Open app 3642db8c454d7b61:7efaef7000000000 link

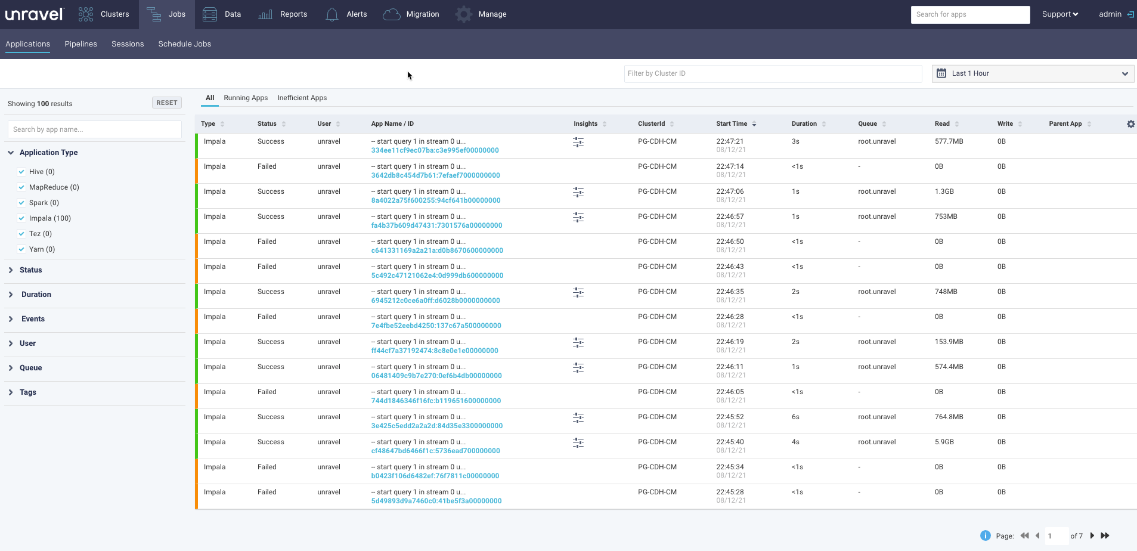pos(435,175)
